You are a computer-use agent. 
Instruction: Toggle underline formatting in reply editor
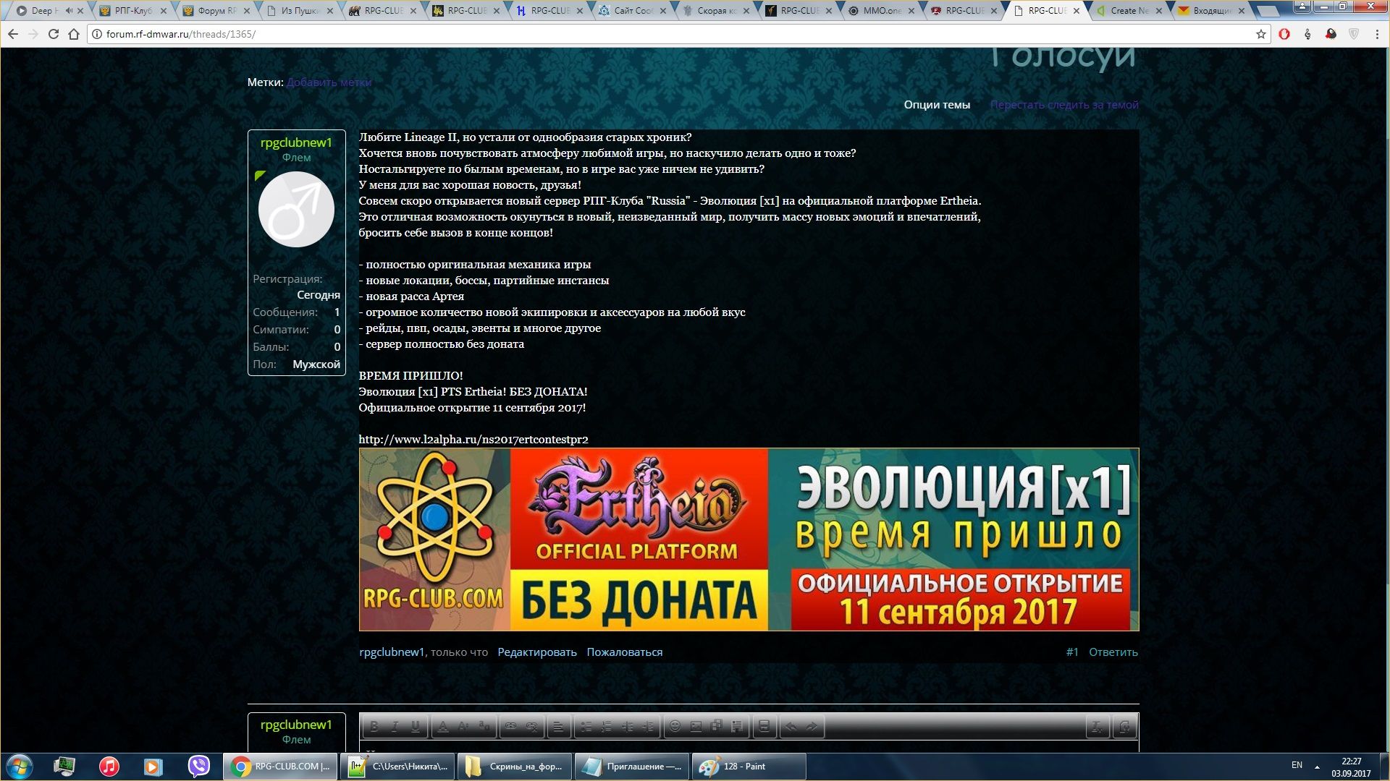[416, 727]
